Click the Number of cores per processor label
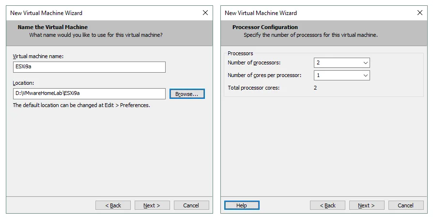 tap(264, 75)
